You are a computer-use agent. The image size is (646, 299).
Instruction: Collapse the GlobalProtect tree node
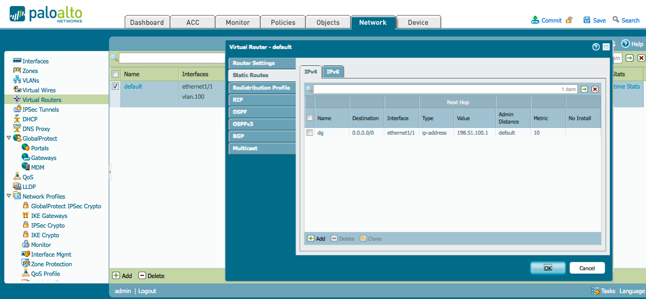coord(9,138)
